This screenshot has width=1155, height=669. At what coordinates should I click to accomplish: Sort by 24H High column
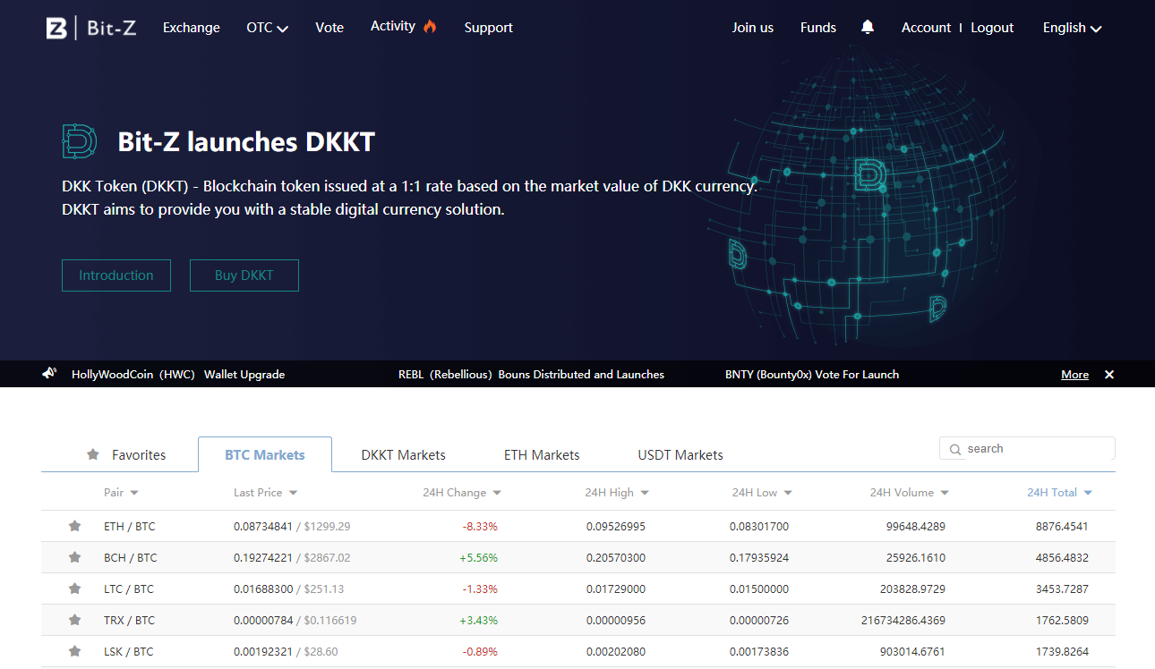click(x=617, y=493)
